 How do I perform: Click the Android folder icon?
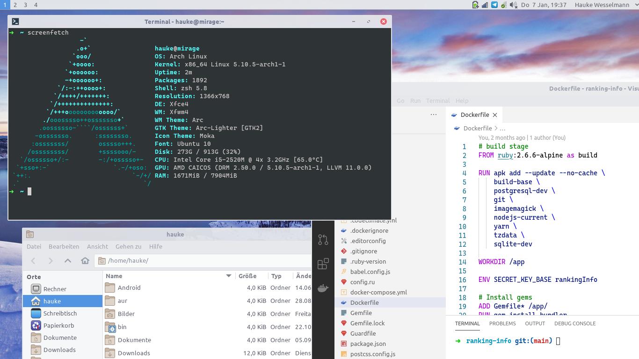pos(110,287)
